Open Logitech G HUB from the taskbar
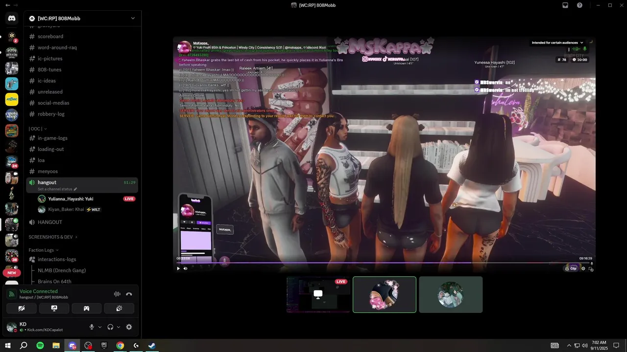 click(x=136, y=346)
